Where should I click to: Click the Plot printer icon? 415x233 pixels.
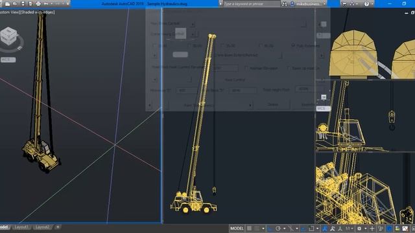(x=38, y=4)
